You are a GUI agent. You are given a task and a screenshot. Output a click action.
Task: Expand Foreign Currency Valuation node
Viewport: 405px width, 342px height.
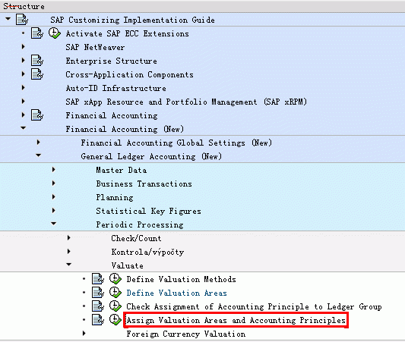(84, 334)
